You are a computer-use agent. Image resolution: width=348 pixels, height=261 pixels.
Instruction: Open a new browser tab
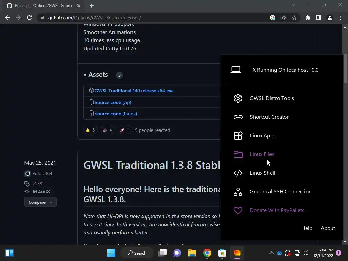point(92,6)
